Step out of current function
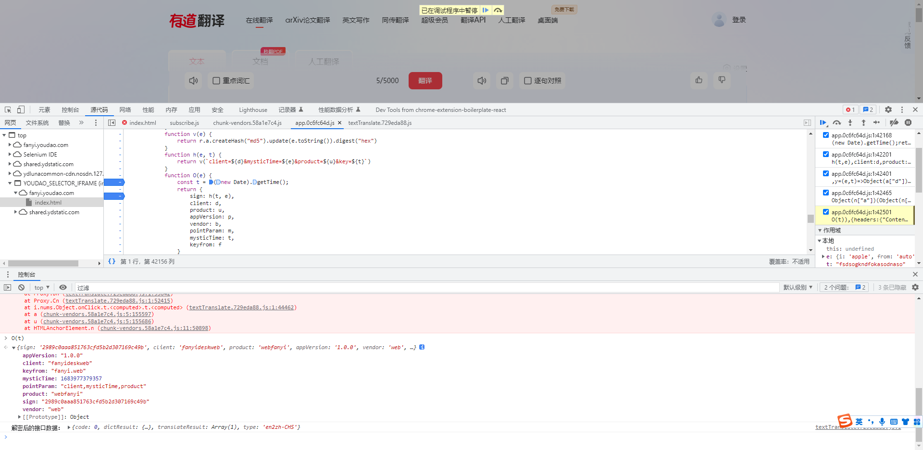Viewport: 923px width, 450px height. pos(863,122)
